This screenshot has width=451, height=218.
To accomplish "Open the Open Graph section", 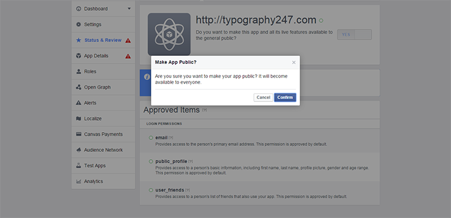I will point(103,87).
